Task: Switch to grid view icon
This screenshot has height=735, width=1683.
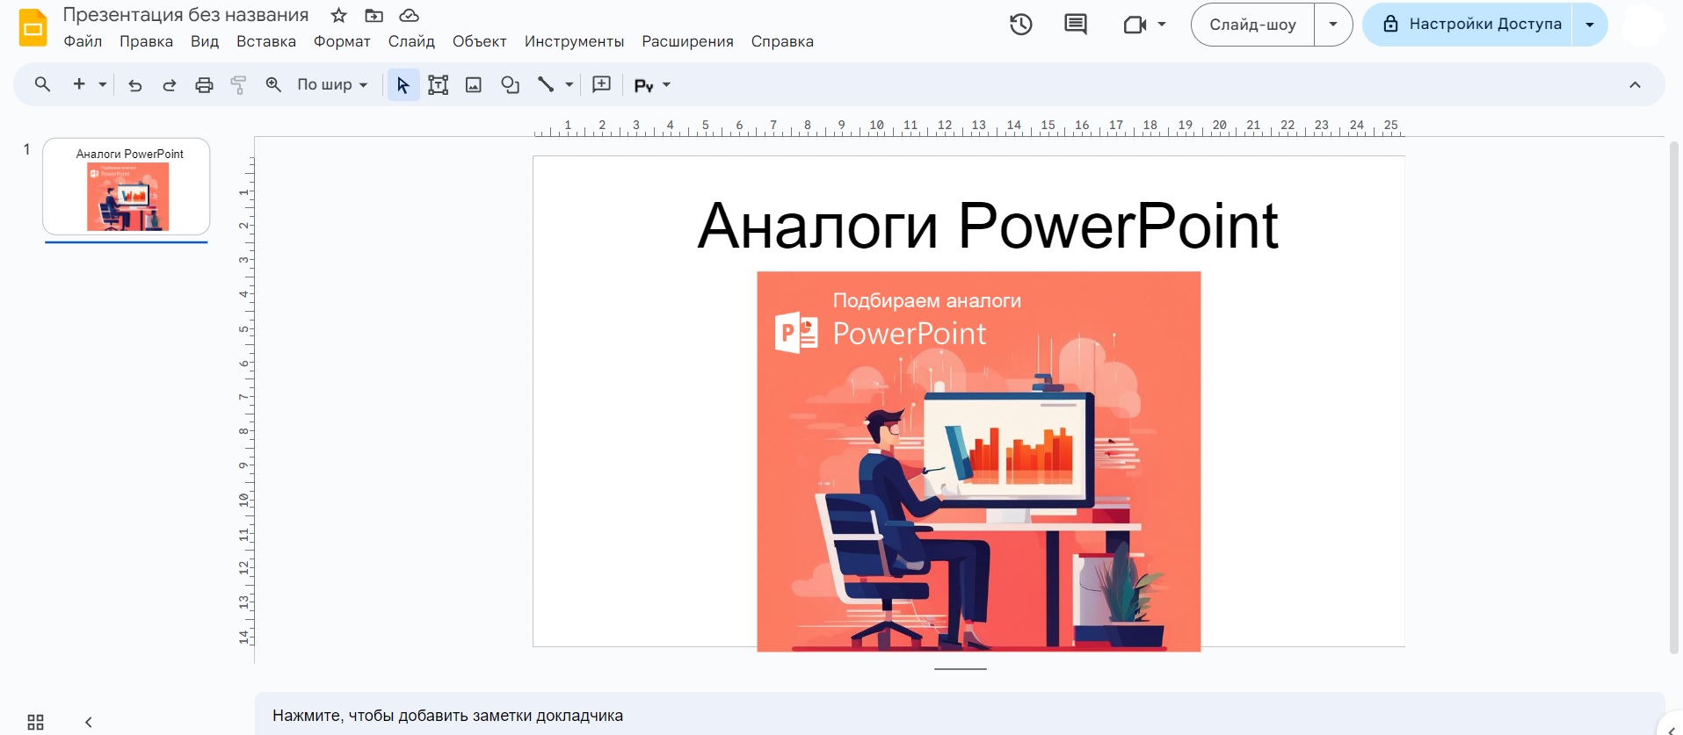Action: [35, 722]
